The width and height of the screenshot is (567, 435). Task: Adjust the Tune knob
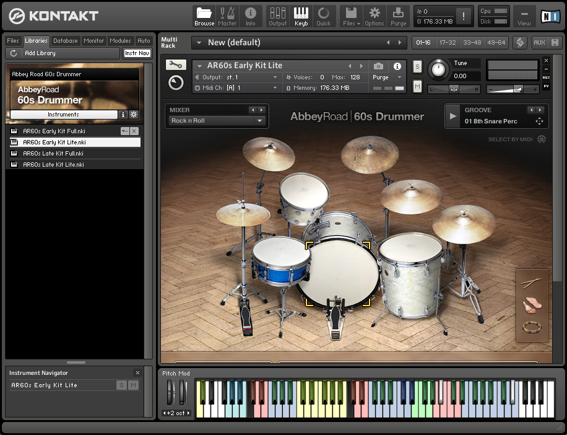click(438, 69)
